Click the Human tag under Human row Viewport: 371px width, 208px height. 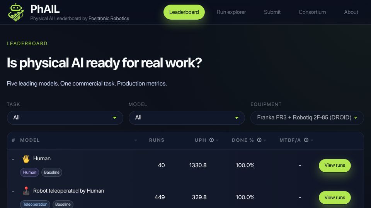click(x=30, y=173)
